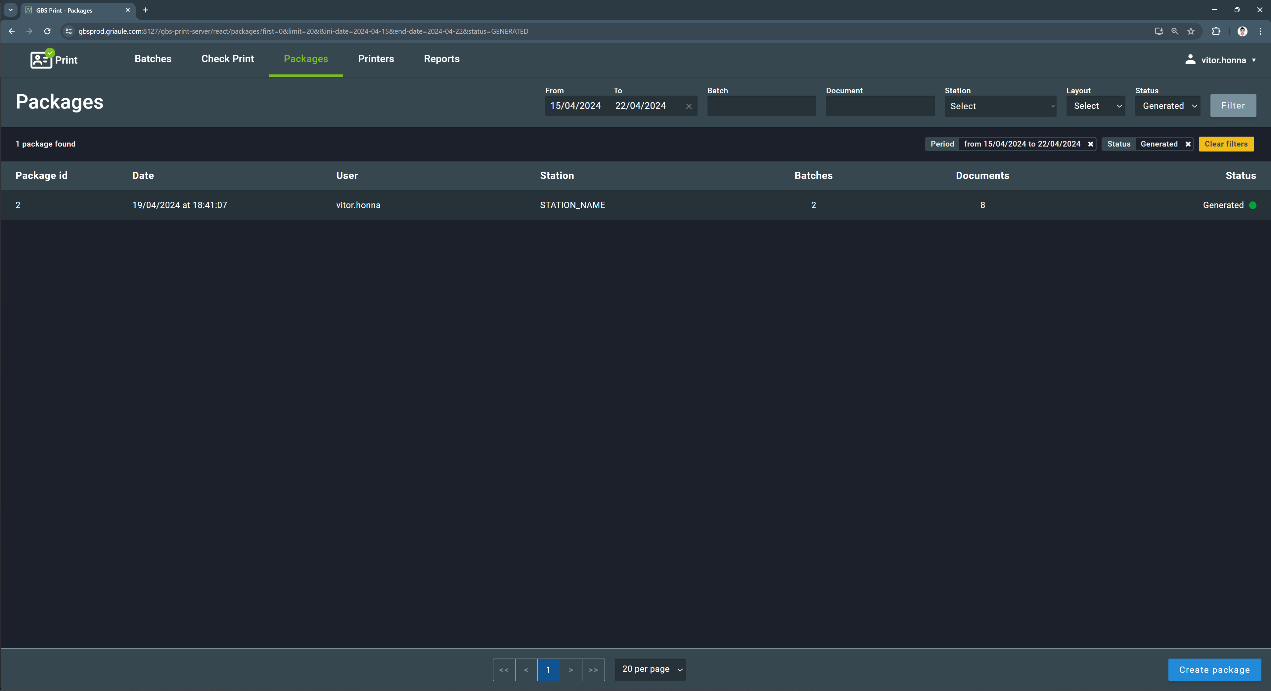Click the Generated status text in row

[x=1223, y=205]
